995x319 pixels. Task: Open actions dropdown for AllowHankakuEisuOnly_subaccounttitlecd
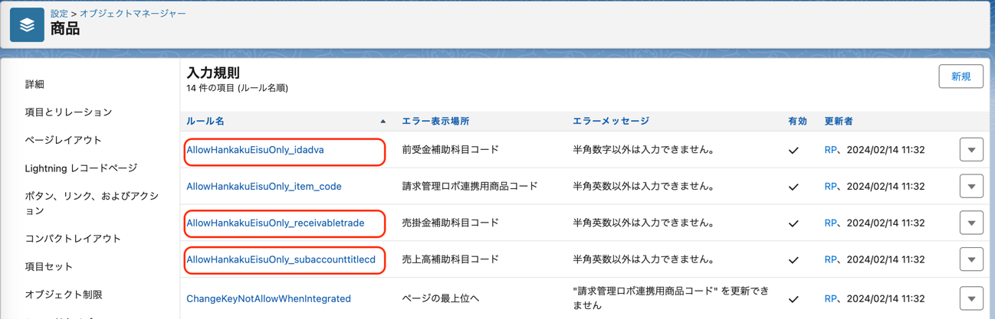[970, 259]
